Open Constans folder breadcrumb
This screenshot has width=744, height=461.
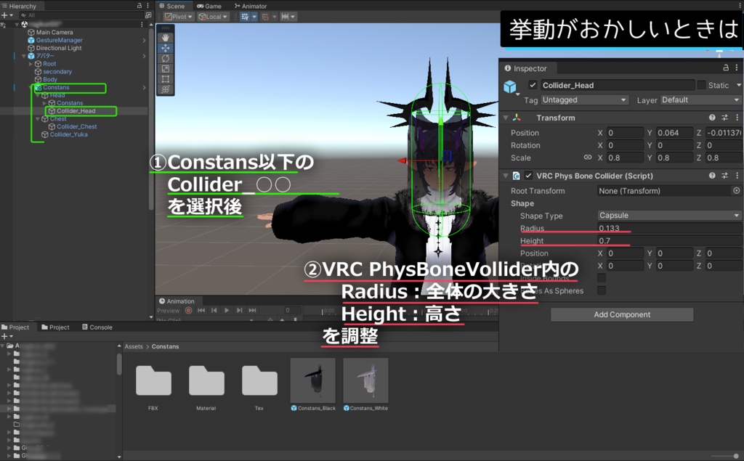[x=165, y=346]
